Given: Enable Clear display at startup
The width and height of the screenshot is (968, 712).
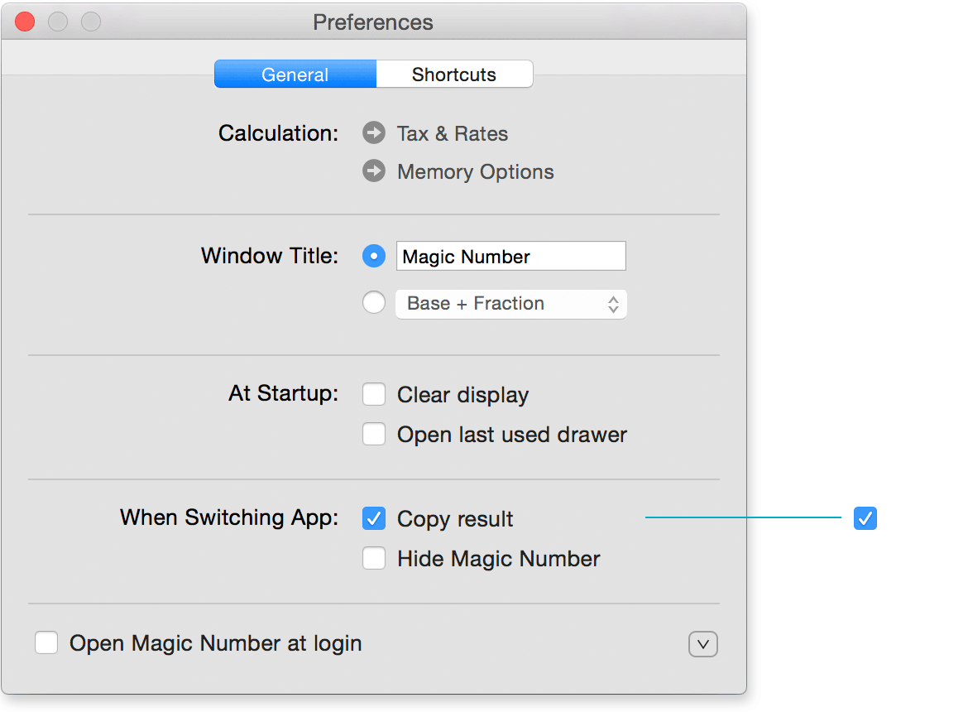Looking at the screenshot, I should [x=373, y=394].
